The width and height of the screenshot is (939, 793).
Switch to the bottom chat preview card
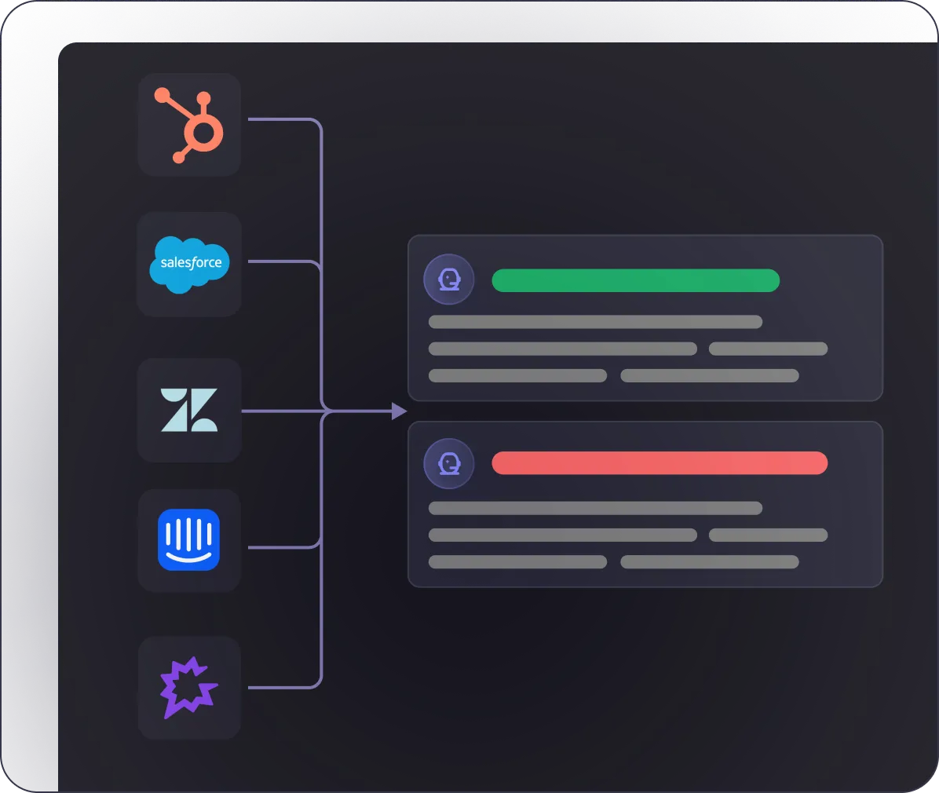[645, 504]
